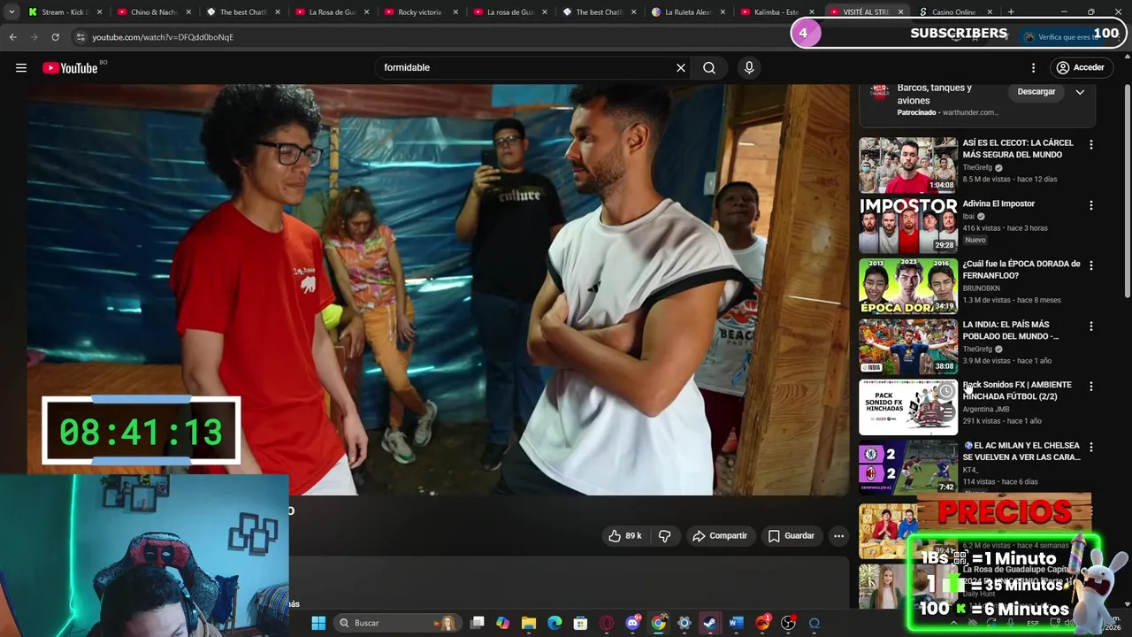Open the Argentina JMB channel name

pyautogui.click(x=986, y=409)
